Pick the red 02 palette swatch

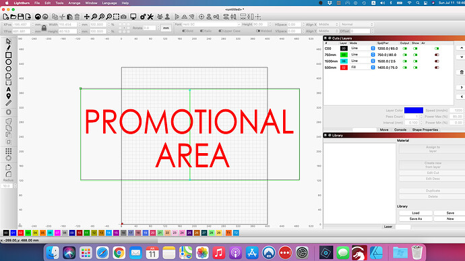coord(20,233)
